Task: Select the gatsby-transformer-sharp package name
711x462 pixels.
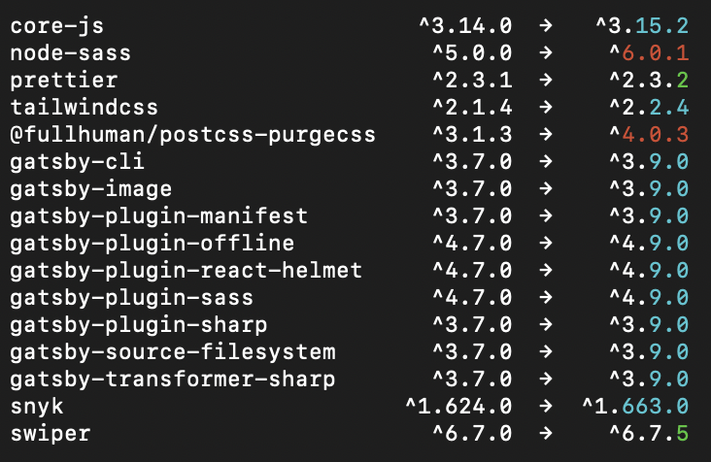Action: (x=173, y=378)
